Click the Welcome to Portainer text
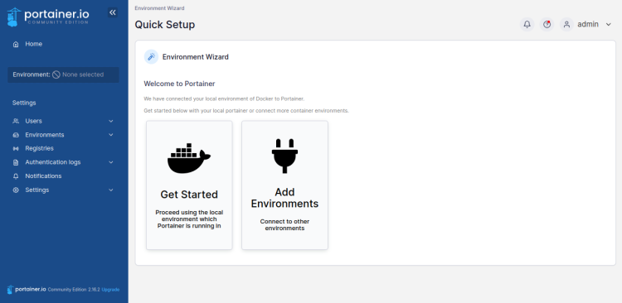 [x=179, y=84]
